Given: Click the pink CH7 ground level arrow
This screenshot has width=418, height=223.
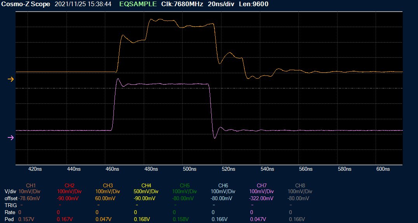Looking at the screenshot, I should 11,137.
